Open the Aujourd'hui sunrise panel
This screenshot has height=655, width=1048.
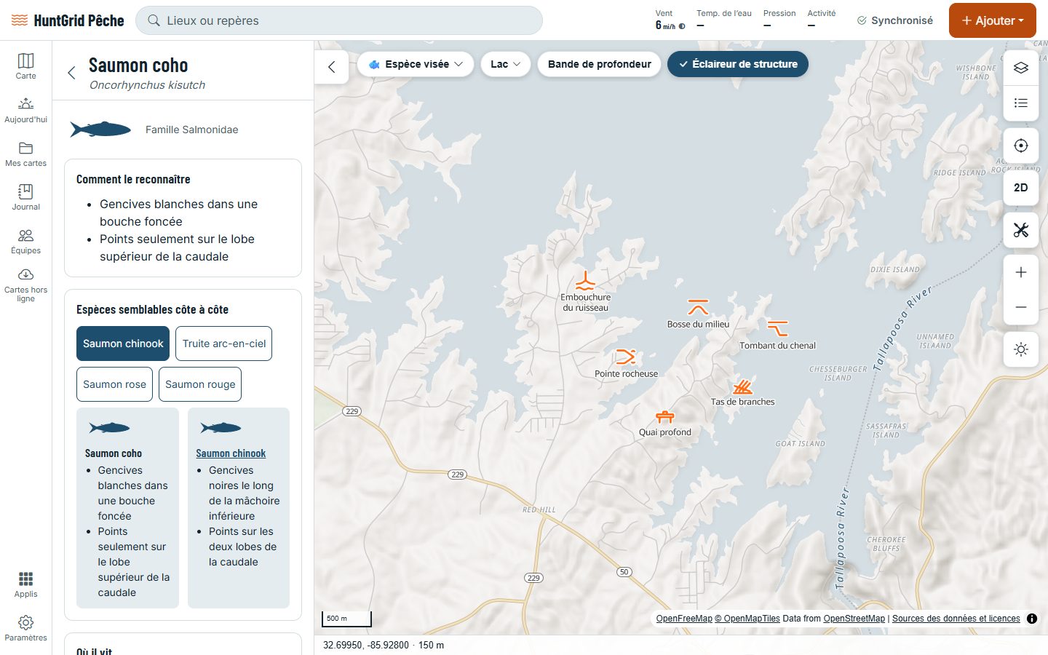click(25, 110)
